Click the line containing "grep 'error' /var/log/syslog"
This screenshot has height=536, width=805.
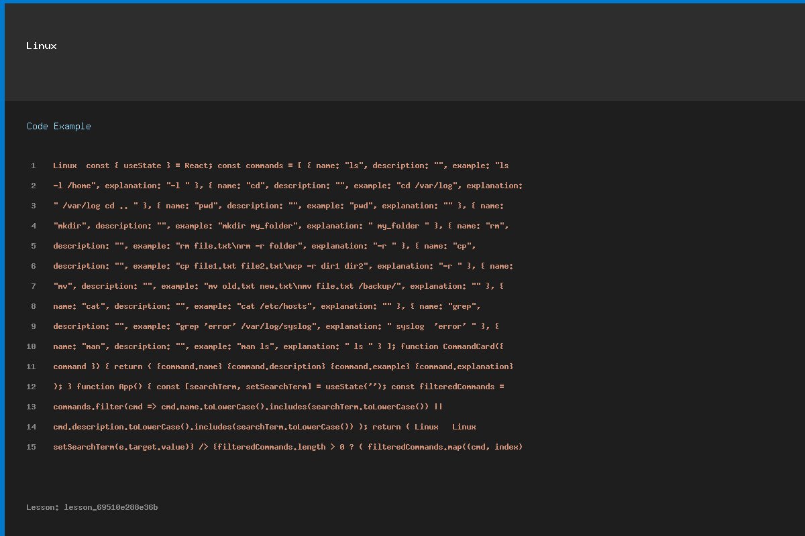[276, 326]
